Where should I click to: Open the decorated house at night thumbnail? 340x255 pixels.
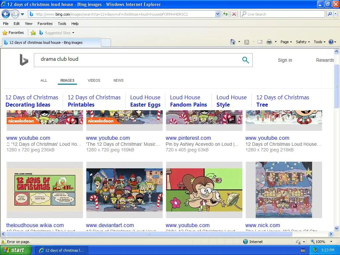pyautogui.click(x=284, y=190)
